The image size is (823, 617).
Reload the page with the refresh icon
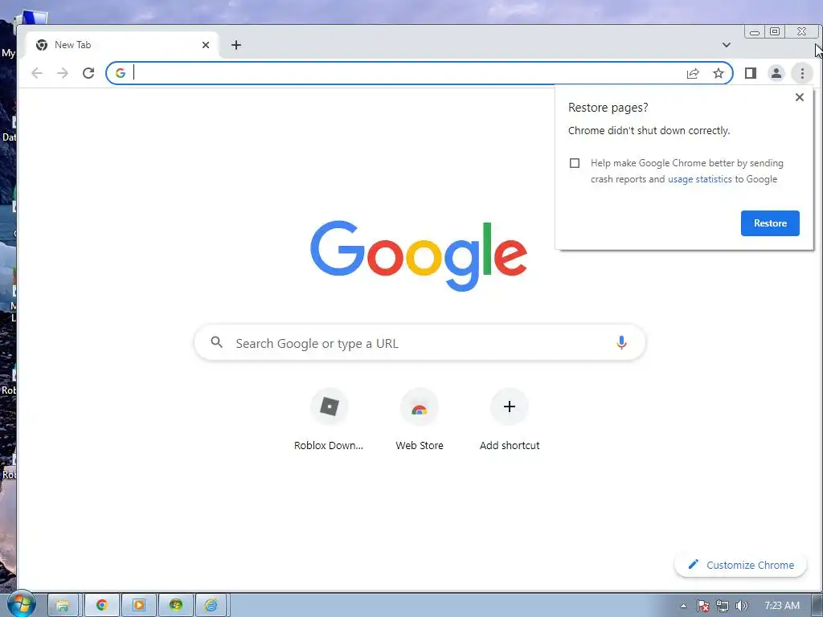click(x=88, y=73)
